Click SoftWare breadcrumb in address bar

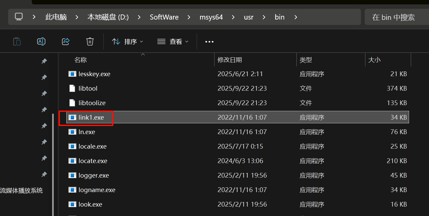click(x=164, y=17)
